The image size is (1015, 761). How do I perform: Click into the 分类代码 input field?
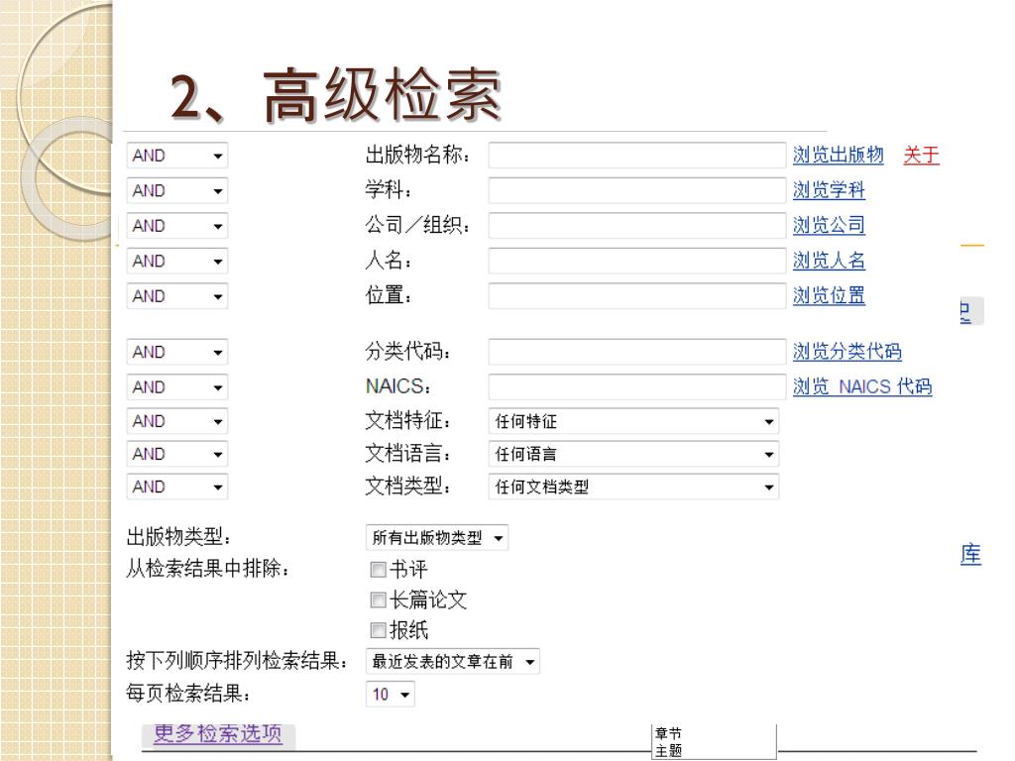(x=637, y=352)
